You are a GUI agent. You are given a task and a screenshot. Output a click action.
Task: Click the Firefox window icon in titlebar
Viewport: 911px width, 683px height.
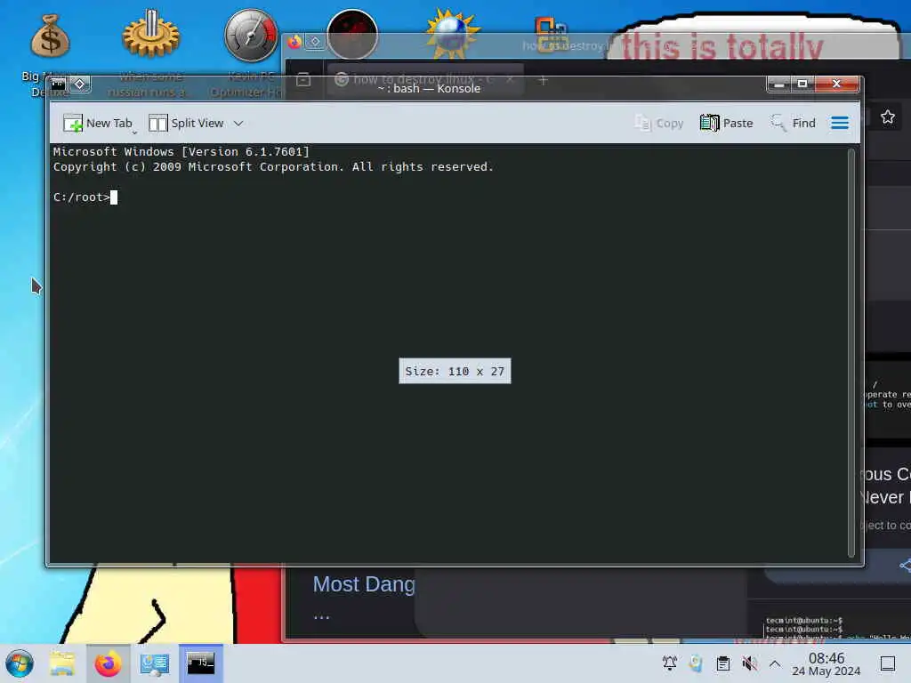point(294,42)
